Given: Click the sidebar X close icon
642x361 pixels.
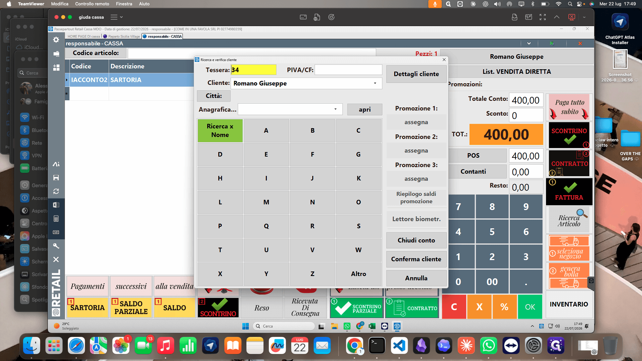Looking at the screenshot, I should tap(56, 259).
